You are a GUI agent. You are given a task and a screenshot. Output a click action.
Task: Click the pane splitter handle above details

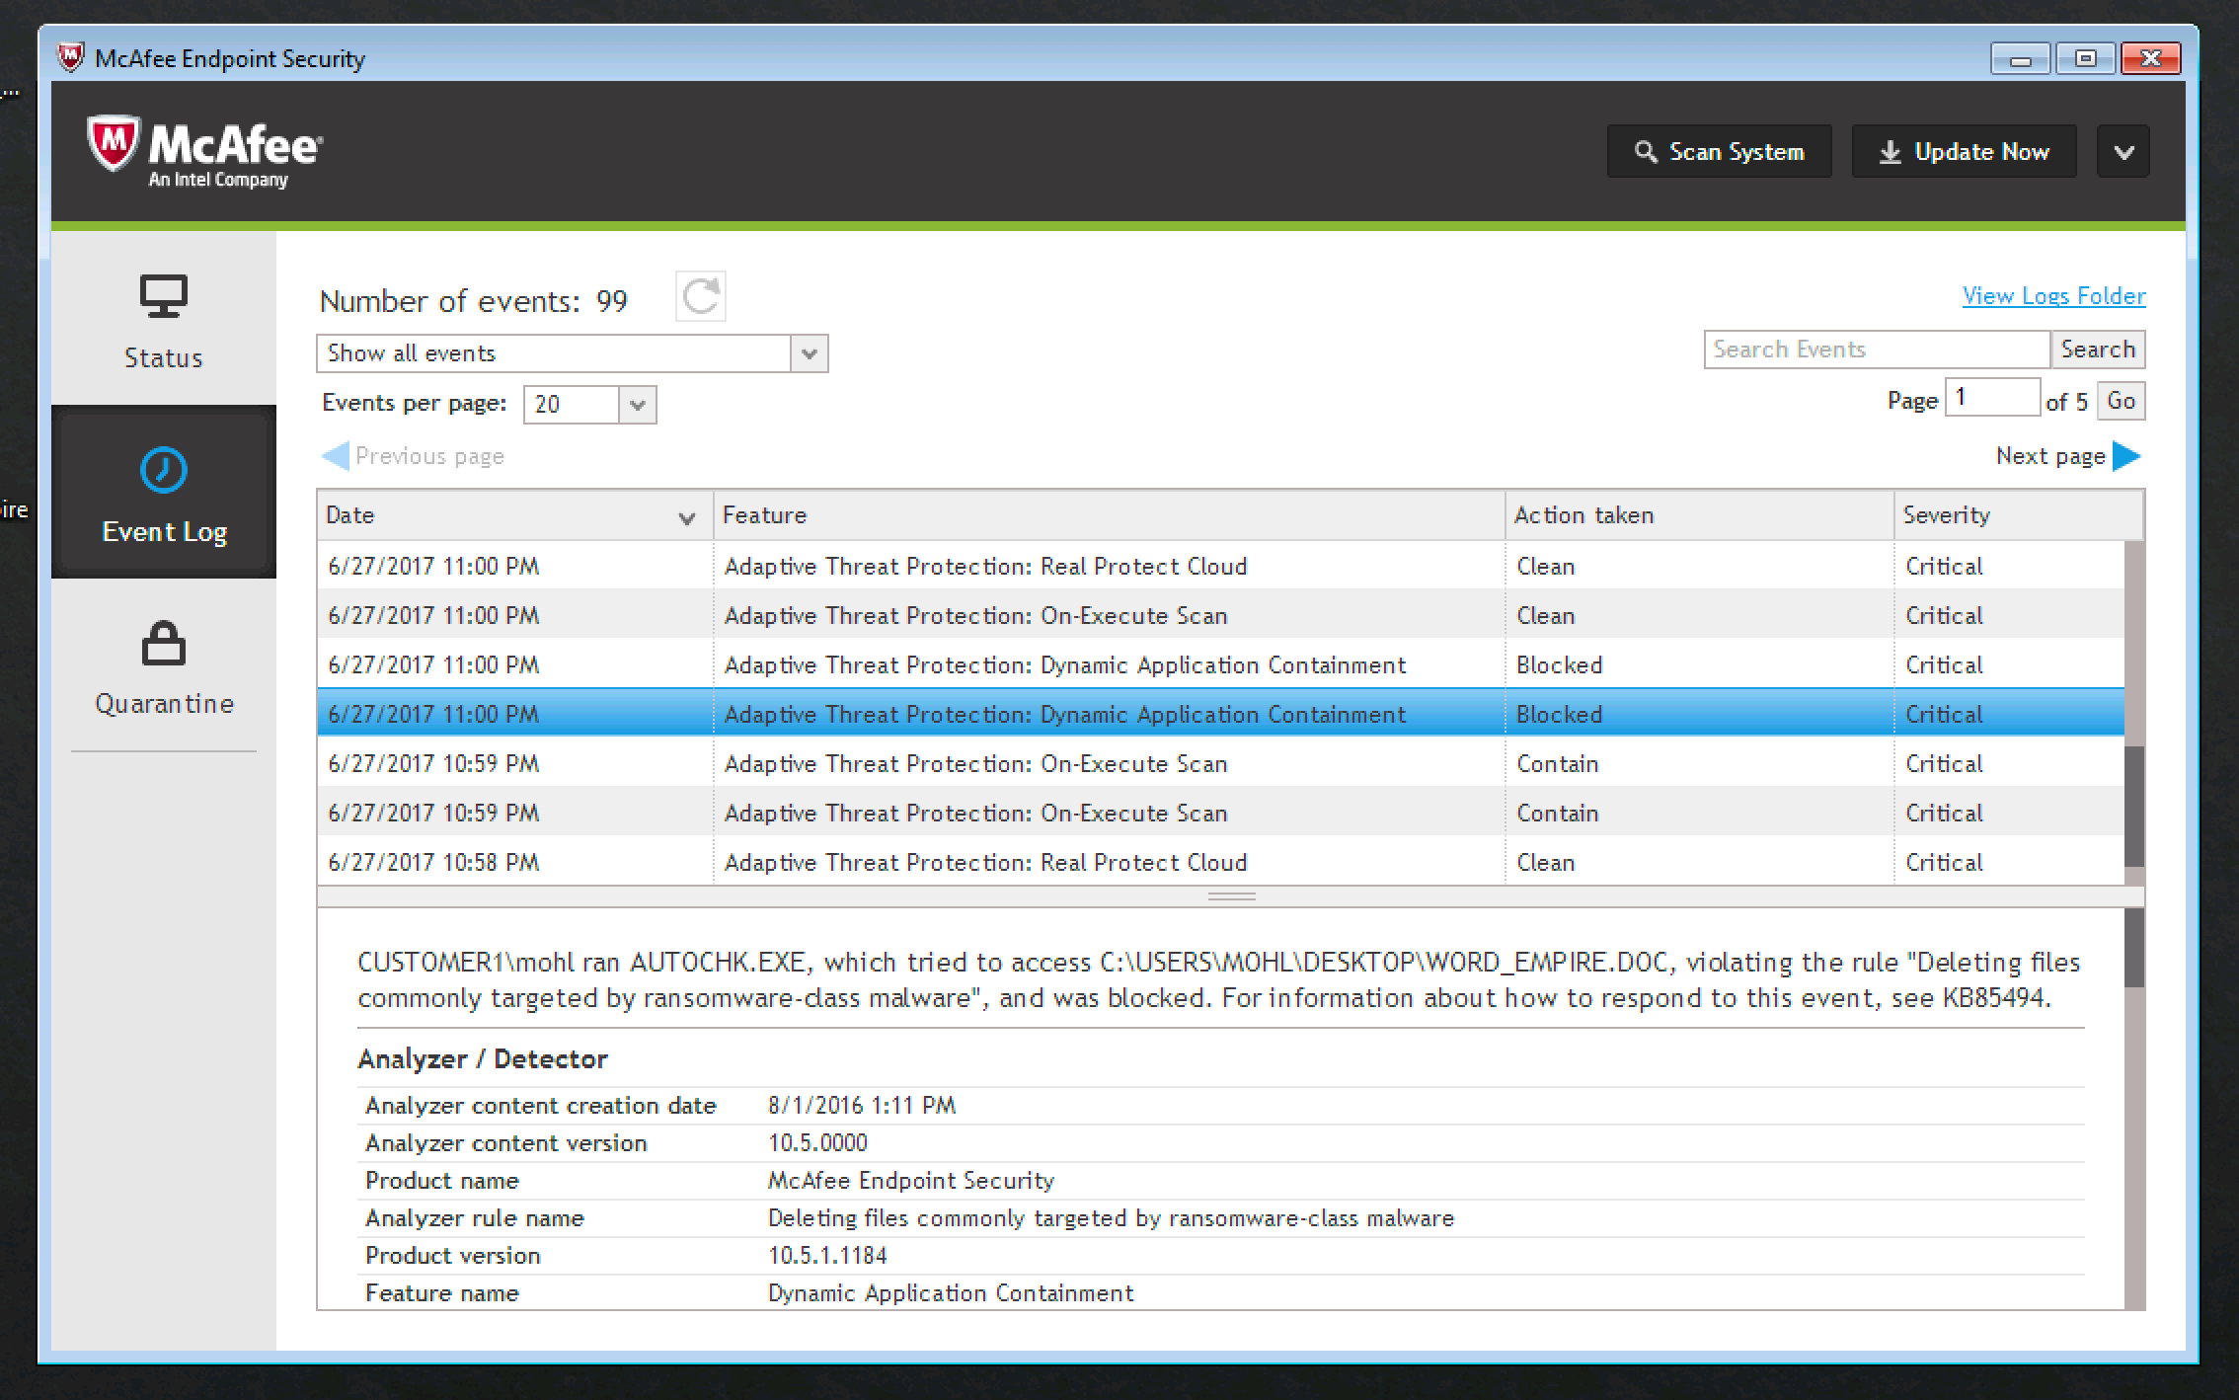1231,896
